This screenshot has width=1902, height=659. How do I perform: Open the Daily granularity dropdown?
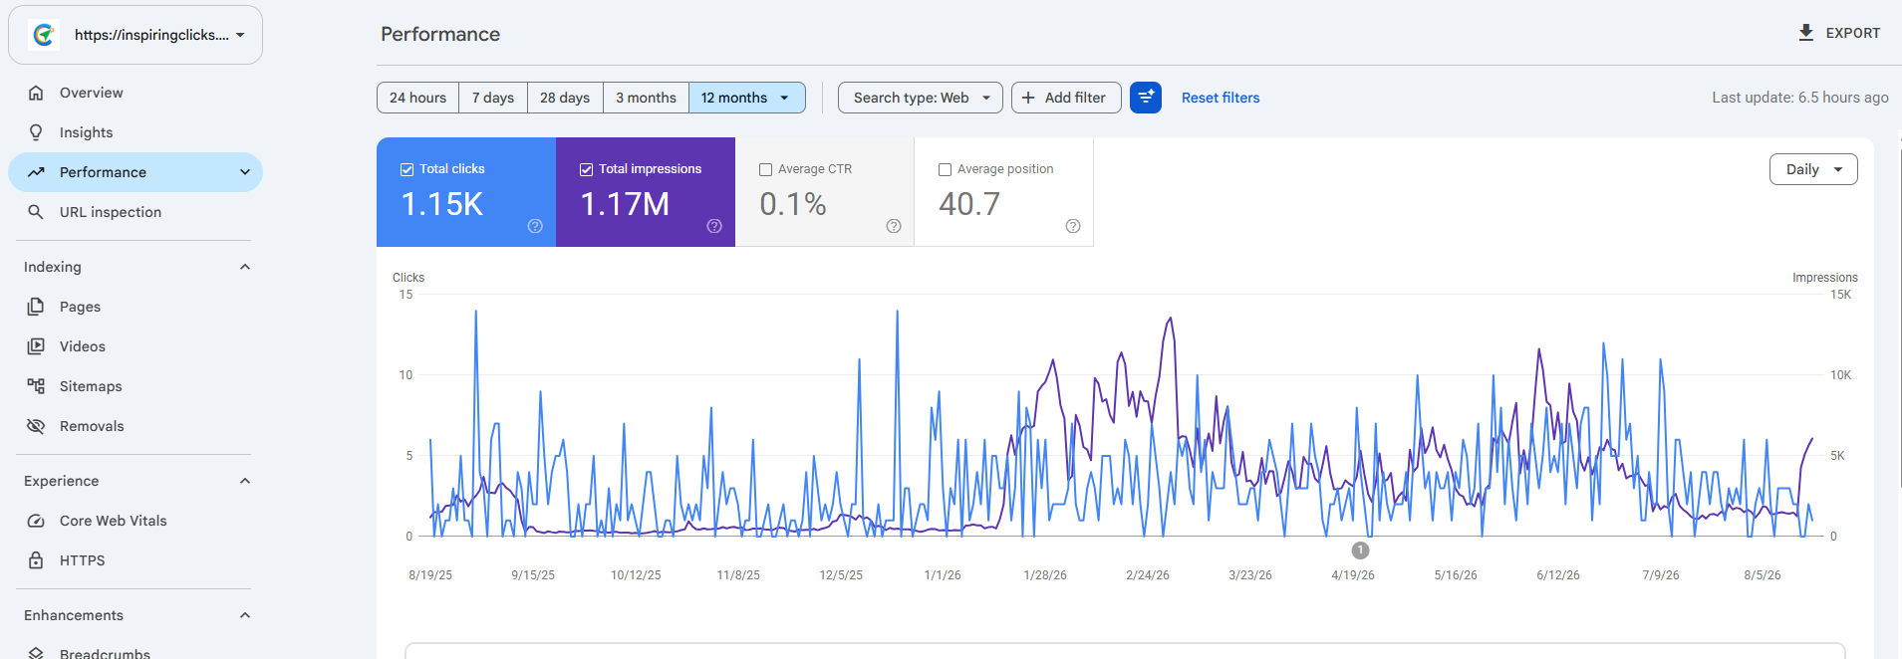[1813, 169]
